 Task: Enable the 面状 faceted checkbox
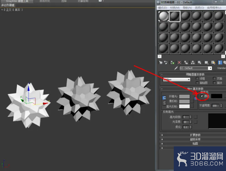[x=214, y=83]
